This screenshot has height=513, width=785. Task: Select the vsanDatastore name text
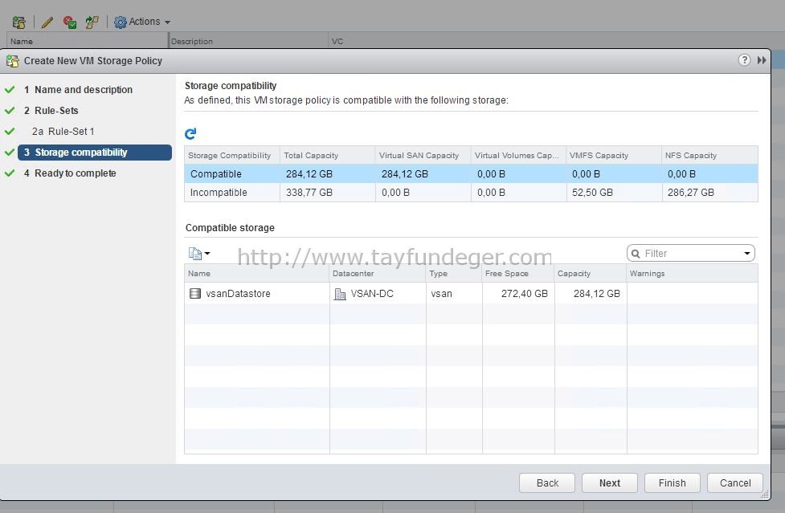click(238, 294)
